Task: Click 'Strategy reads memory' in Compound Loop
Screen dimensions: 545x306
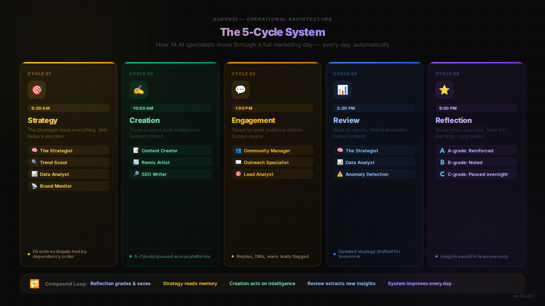Action: pyautogui.click(x=190, y=284)
